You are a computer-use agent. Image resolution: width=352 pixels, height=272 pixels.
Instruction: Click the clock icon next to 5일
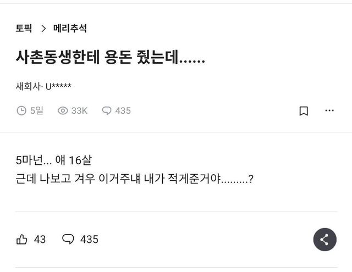tap(21, 110)
